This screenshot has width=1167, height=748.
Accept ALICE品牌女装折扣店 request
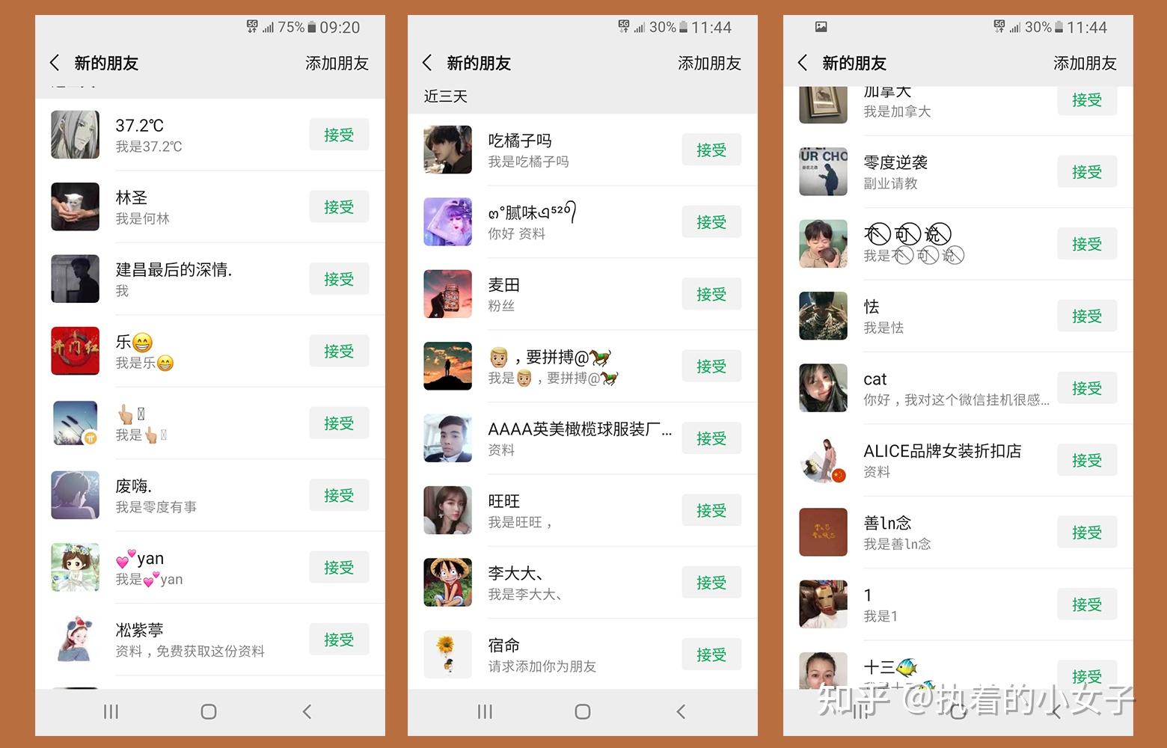click(x=1087, y=460)
